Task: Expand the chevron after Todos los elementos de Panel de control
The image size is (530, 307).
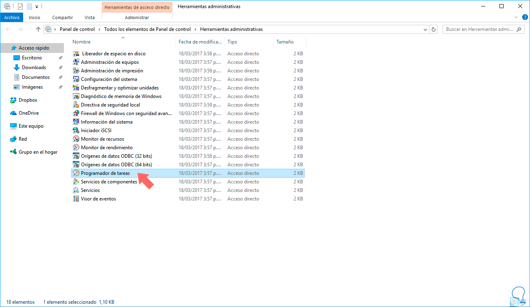Action: (x=195, y=29)
